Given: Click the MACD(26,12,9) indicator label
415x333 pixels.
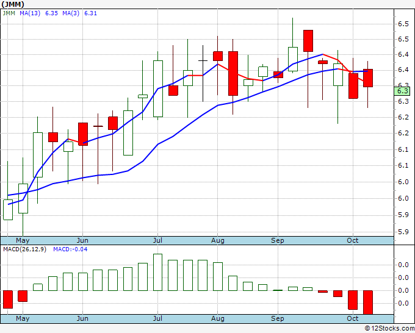Looking at the screenshot, I should point(24,249).
